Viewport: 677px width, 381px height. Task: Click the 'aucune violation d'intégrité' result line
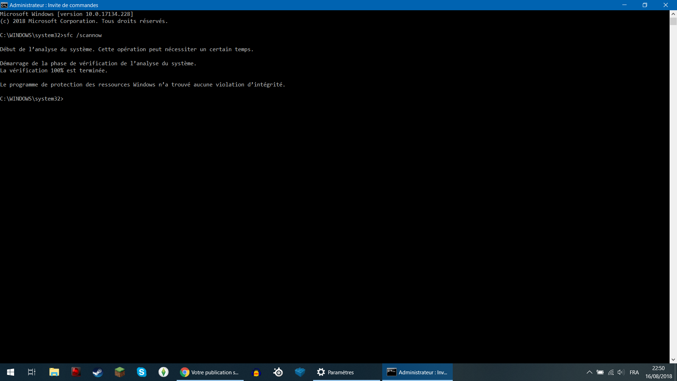(x=143, y=85)
